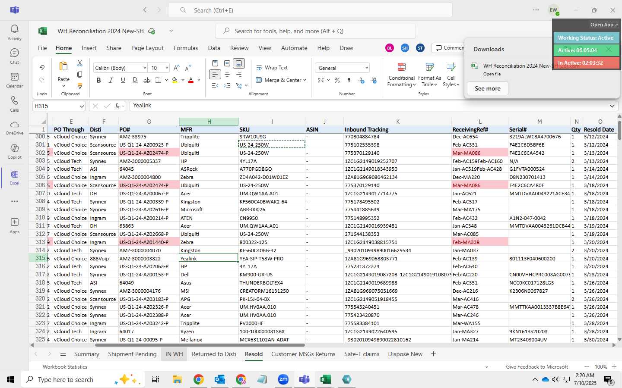
Task: Open Calls in Teams sidebar
Action: point(14,103)
